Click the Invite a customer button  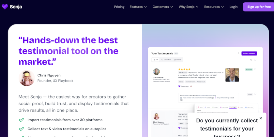[x=249, y=53]
